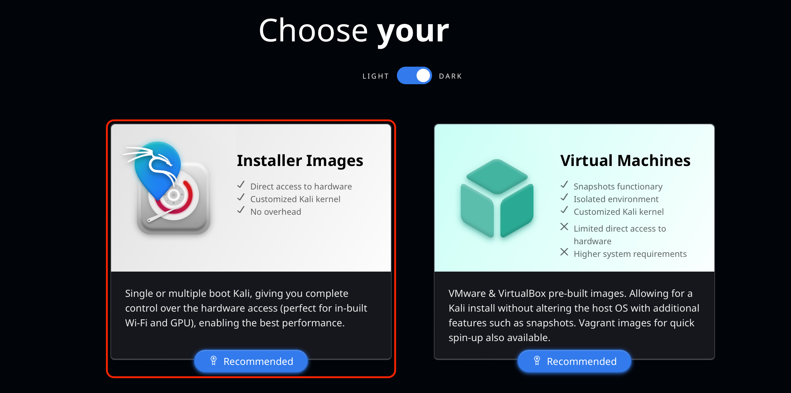The width and height of the screenshot is (791, 393).
Task: Click X mark beside Limited direct access
Action: click(x=564, y=227)
